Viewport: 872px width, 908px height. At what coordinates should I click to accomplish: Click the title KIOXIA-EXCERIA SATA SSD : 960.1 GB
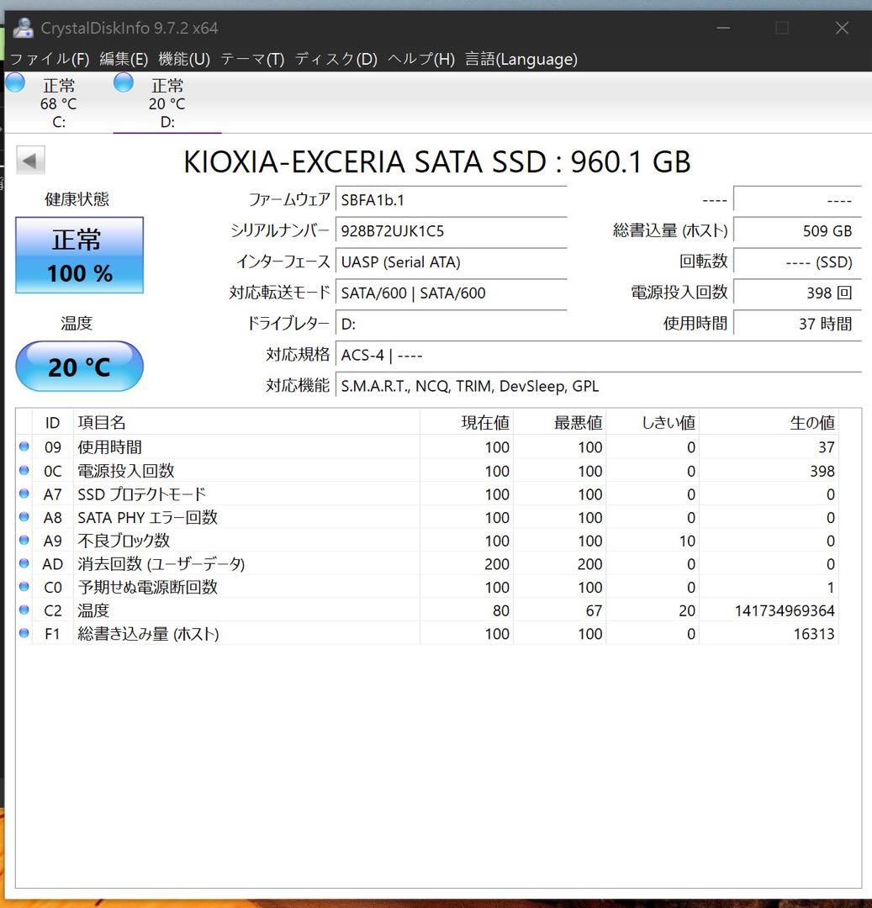437,161
